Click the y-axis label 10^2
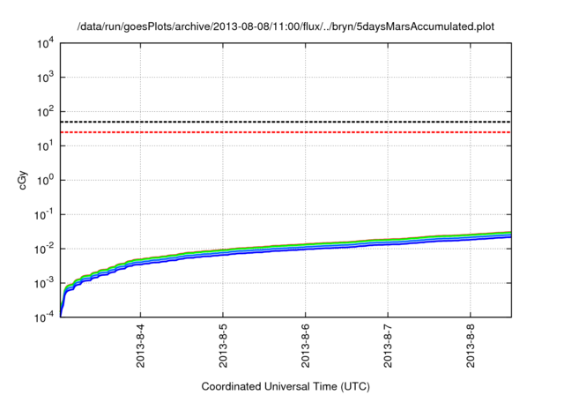Viewport: 564px width, 395px height. [x=45, y=112]
